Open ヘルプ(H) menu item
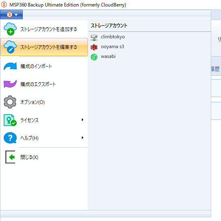The height and width of the screenshot is (221, 221). pyautogui.click(x=44, y=138)
